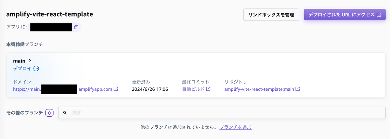Click external-link icon in deployed URL button
The width and height of the screenshot is (390, 139).
click(379, 15)
